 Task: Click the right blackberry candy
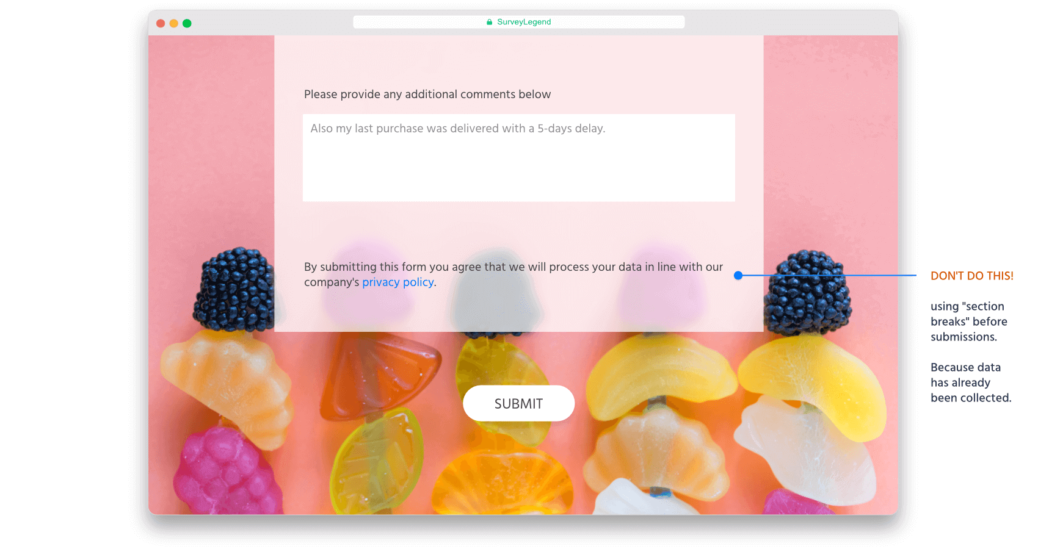[x=807, y=292]
